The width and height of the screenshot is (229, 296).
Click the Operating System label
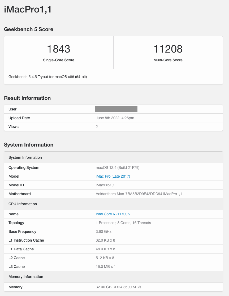tap(24, 168)
